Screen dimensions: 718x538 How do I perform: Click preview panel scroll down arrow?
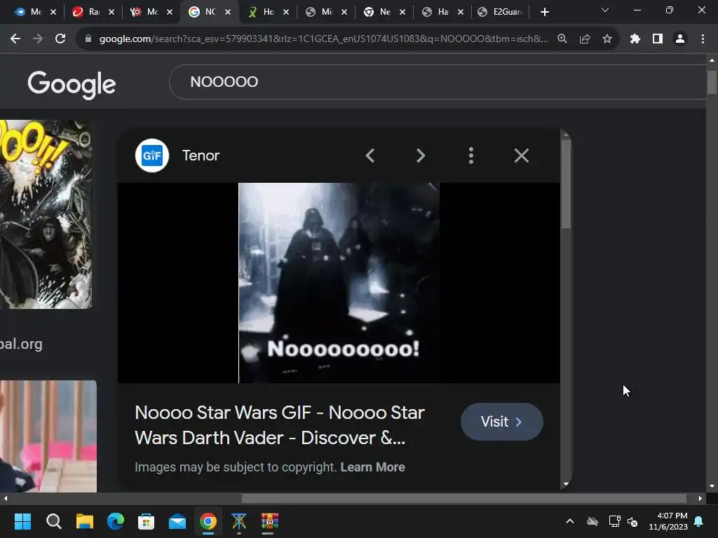(566, 484)
